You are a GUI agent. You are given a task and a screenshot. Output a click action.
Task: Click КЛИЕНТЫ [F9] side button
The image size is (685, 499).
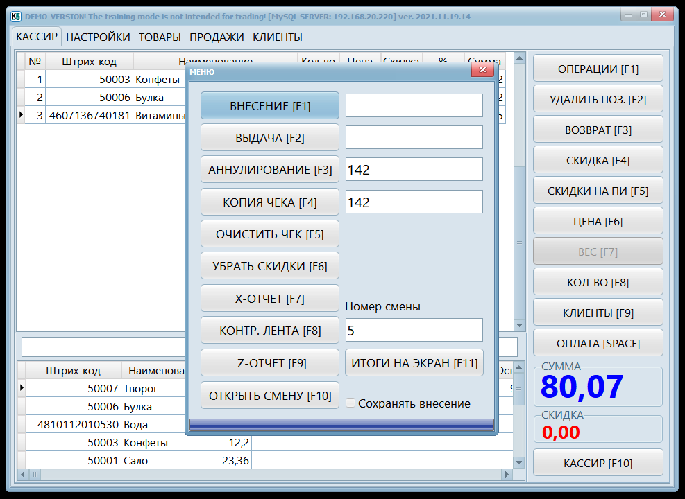click(598, 313)
